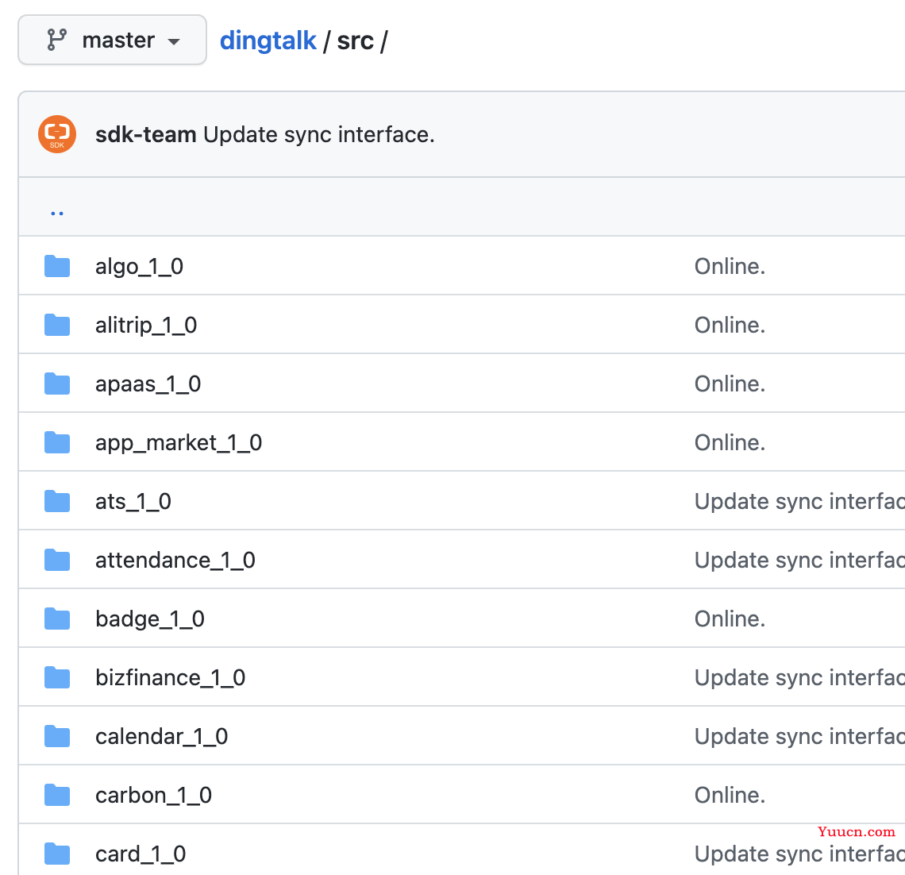Open the alitrip_1_0 folder
905x875 pixels.
(x=146, y=326)
